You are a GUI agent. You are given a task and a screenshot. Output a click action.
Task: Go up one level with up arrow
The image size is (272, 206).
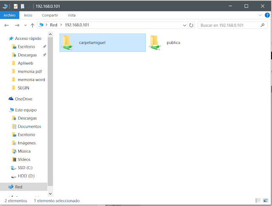click(32, 25)
